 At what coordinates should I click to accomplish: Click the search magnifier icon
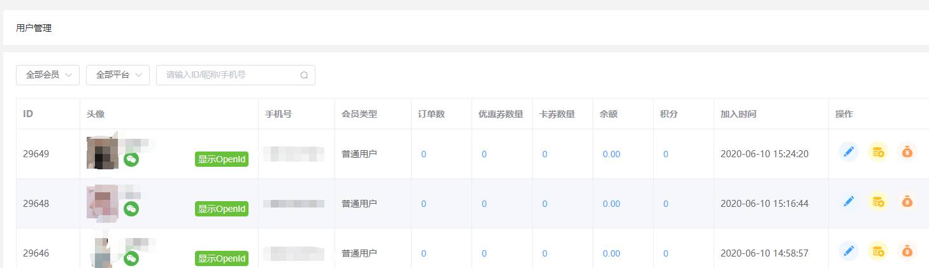pyautogui.click(x=304, y=75)
